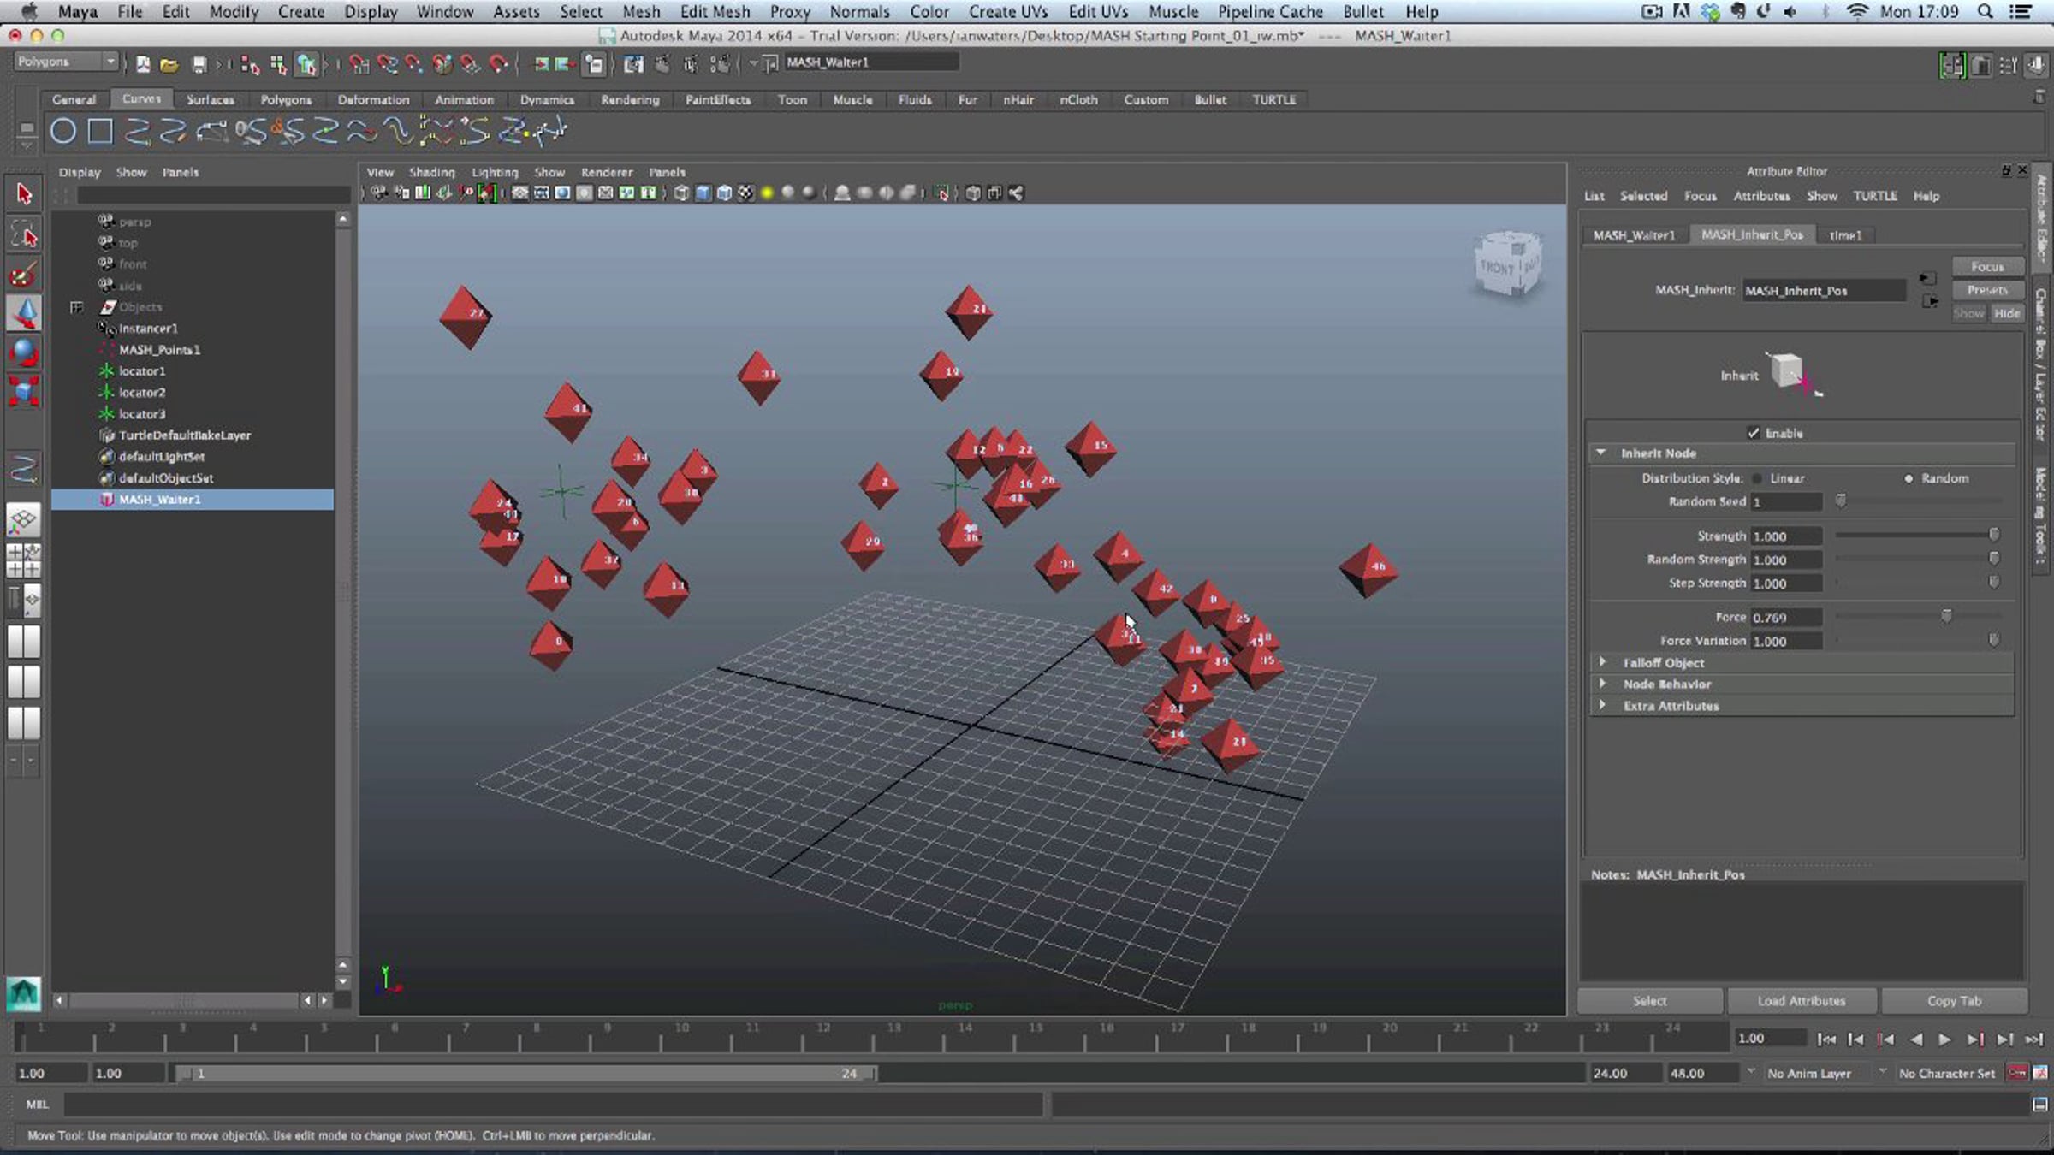Activate the Move tool cone icon
Image resolution: width=2054 pixels, height=1155 pixels.
24,313
